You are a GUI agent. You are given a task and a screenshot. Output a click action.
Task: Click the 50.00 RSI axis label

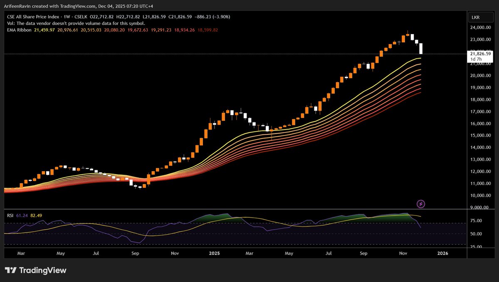(476, 234)
